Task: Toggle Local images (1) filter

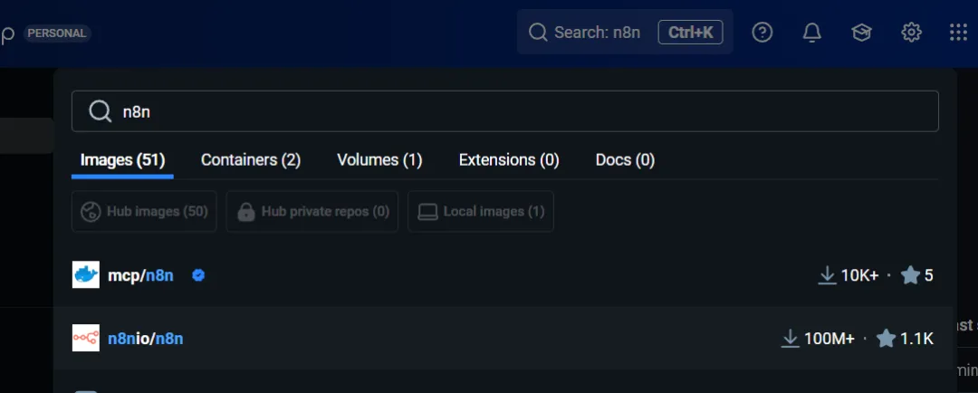Action: pyautogui.click(x=480, y=212)
